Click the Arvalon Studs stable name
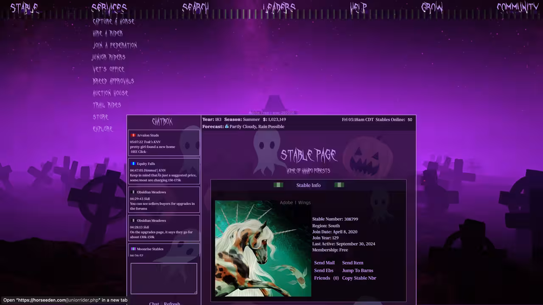The image size is (543, 305). click(x=148, y=135)
